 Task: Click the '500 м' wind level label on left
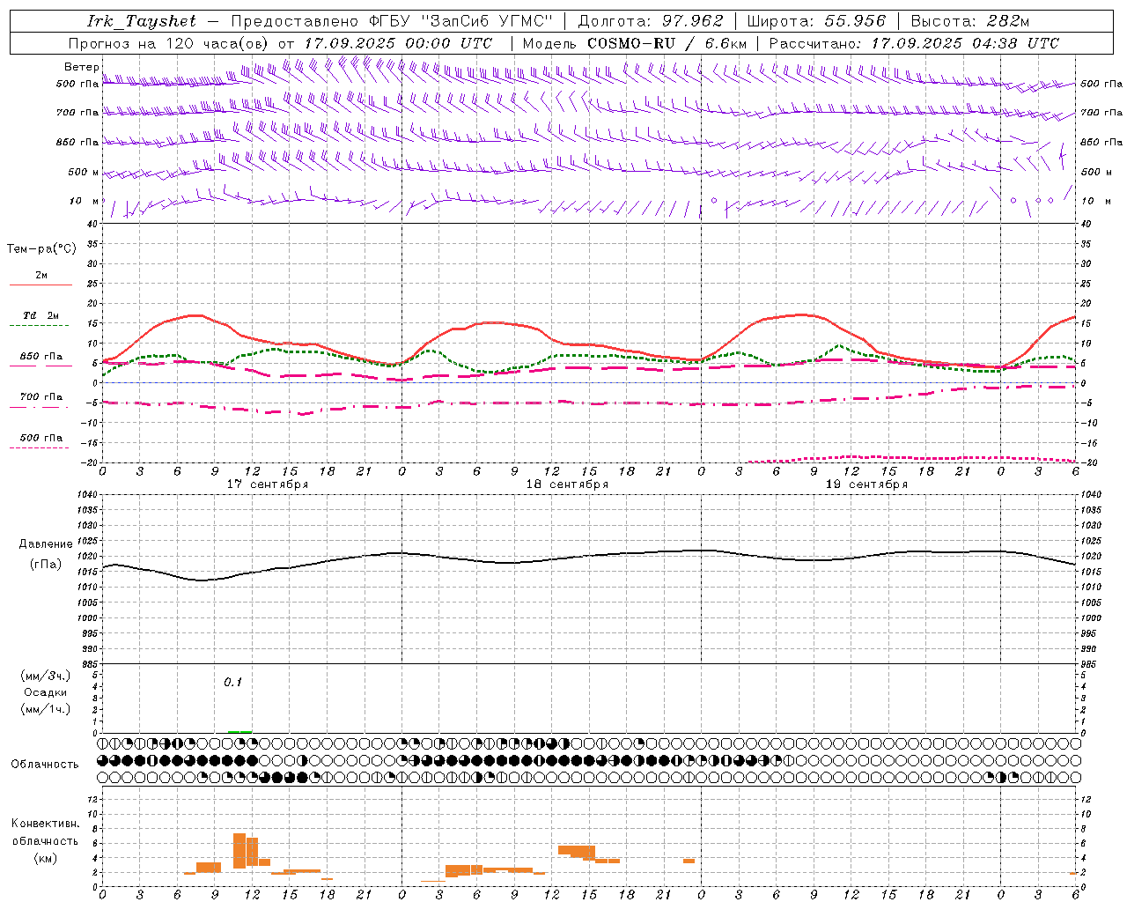(85, 172)
